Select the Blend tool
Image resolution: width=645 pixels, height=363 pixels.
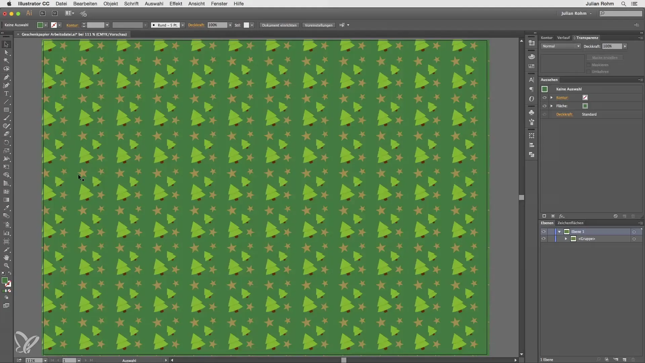coord(6,216)
